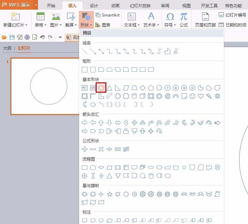248x224 pixels.
Task: Select the smiley face shape
Action: point(192,96)
